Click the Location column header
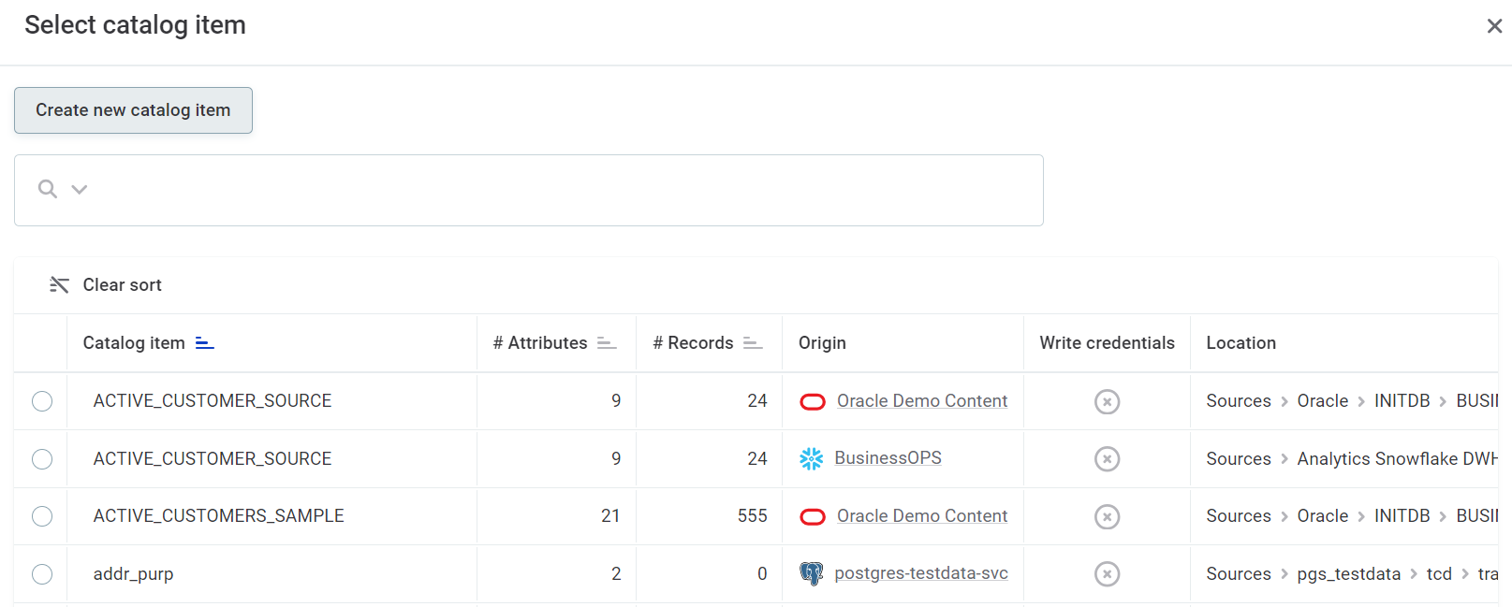This screenshot has height=607, width=1512. point(1240,343)
